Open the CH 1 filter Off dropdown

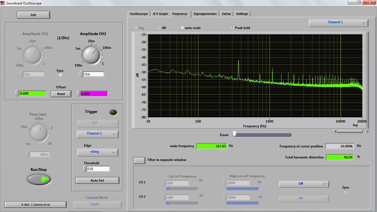point(304,184)
